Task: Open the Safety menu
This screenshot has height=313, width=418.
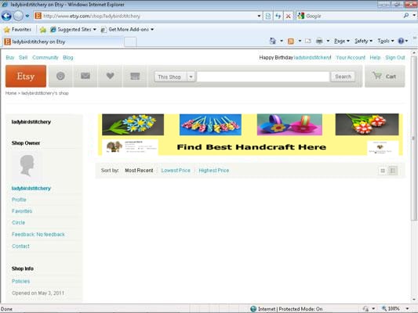Action: (363, 41)
